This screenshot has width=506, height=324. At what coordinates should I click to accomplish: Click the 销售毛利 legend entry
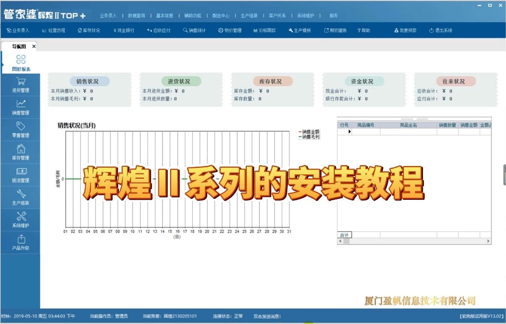point(310,137)
